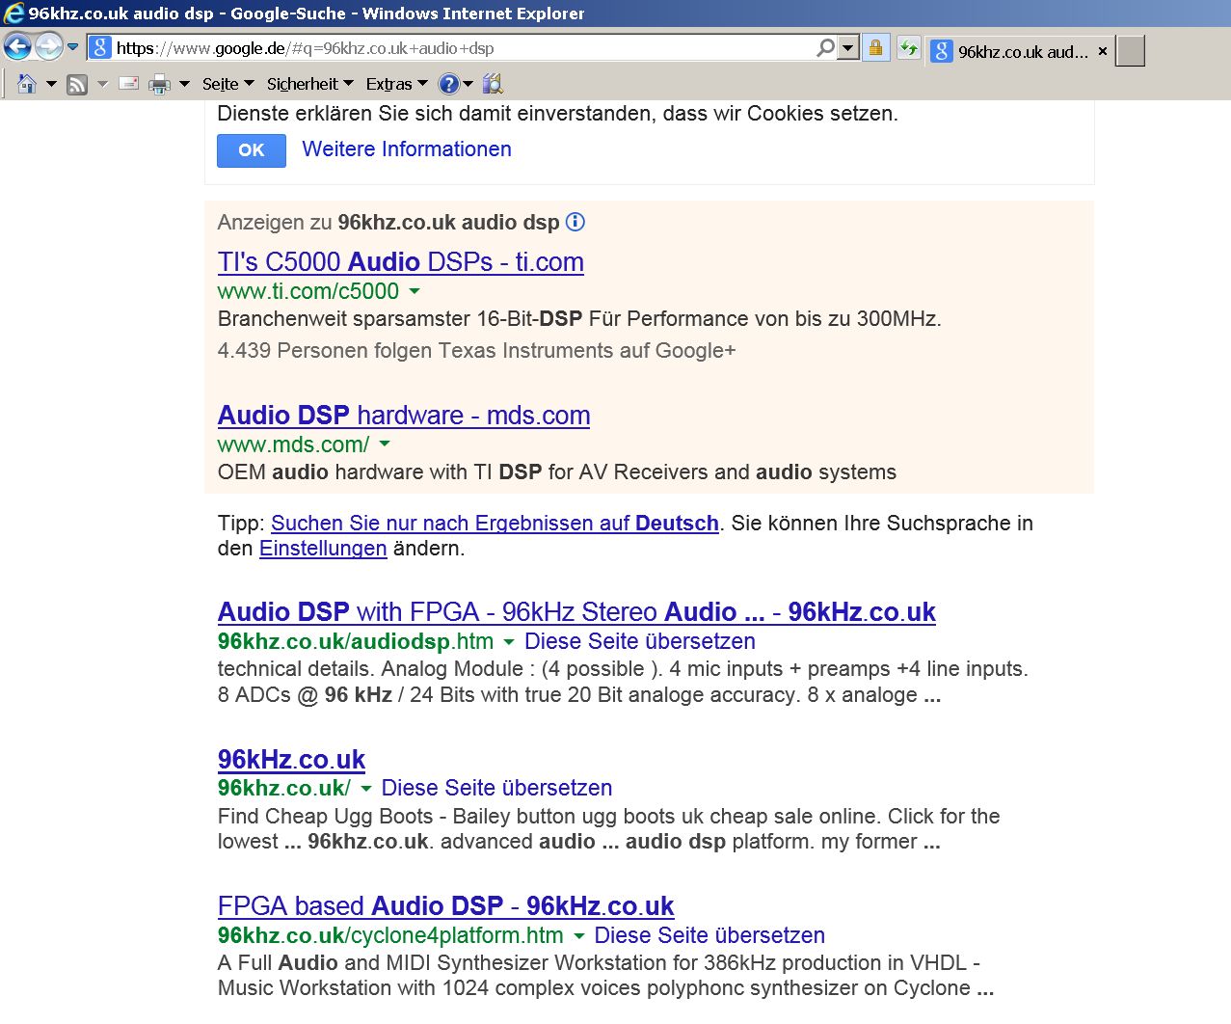This screenshot has height=1024, width=1231.
Task: Open the Weitere Informationen link
Action: point(407,149)
